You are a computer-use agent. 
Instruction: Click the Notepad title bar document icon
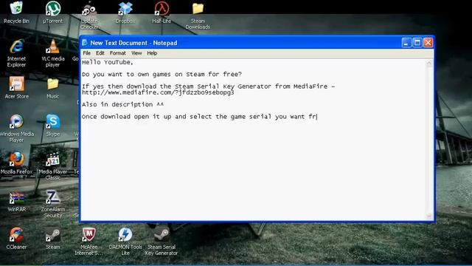point(85,43)
